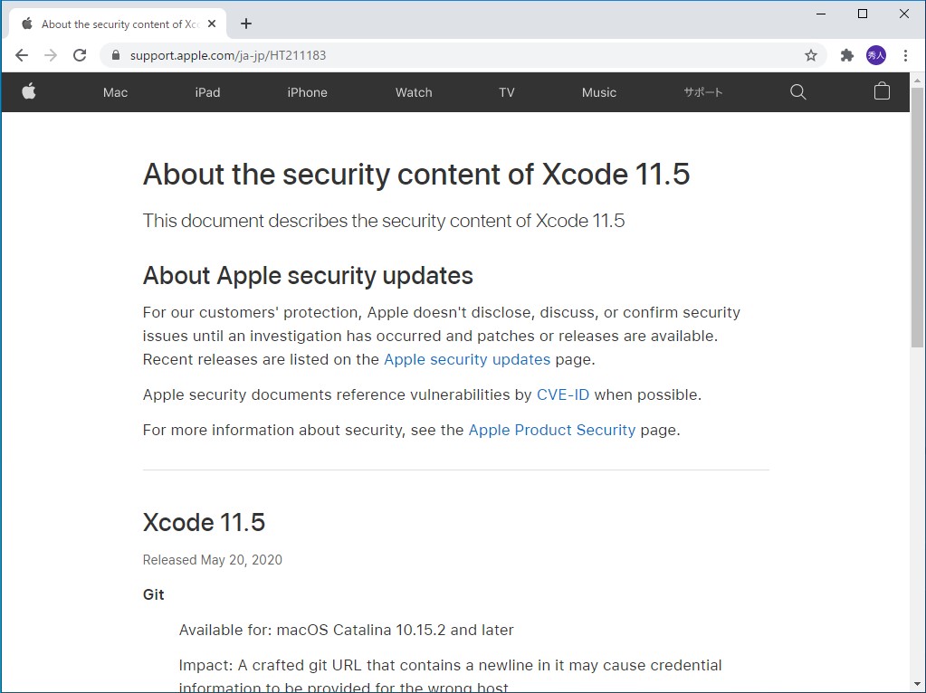The width and height of the screenshot is (926, 693).
Task: Click the grayed-out forward navigation arrow
Action: 51,54
